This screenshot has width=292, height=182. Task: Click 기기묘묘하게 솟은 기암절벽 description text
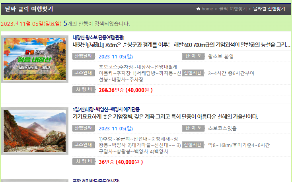(165, 117)
